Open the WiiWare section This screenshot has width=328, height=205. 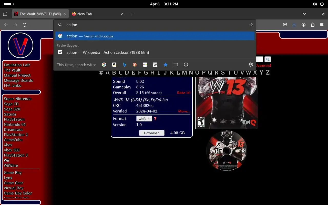click(11, 166)
